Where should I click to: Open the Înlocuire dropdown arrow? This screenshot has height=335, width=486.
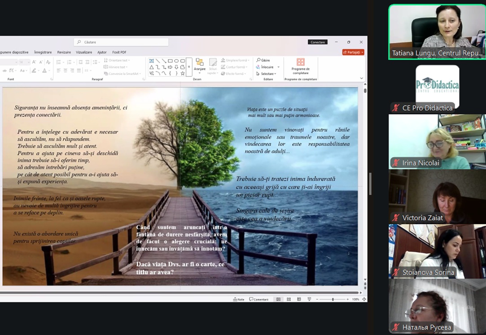(278, 67)
